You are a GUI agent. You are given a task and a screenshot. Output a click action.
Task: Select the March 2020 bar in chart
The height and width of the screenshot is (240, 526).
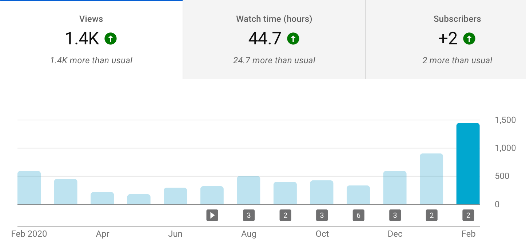[66, 192]
